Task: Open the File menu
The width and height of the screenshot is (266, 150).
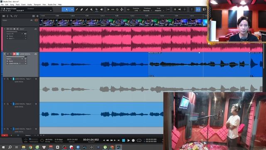Action: click(x=2, y=5)
